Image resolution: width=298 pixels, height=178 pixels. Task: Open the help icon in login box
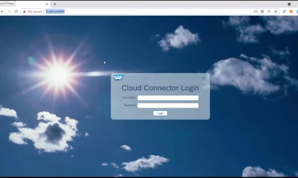(x=203, y=78)
